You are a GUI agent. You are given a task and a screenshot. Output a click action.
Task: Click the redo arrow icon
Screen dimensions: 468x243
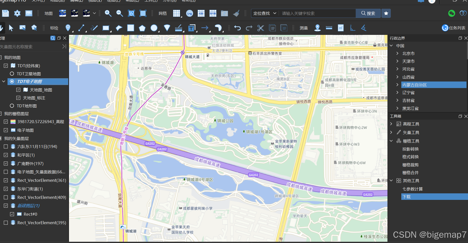249,28
